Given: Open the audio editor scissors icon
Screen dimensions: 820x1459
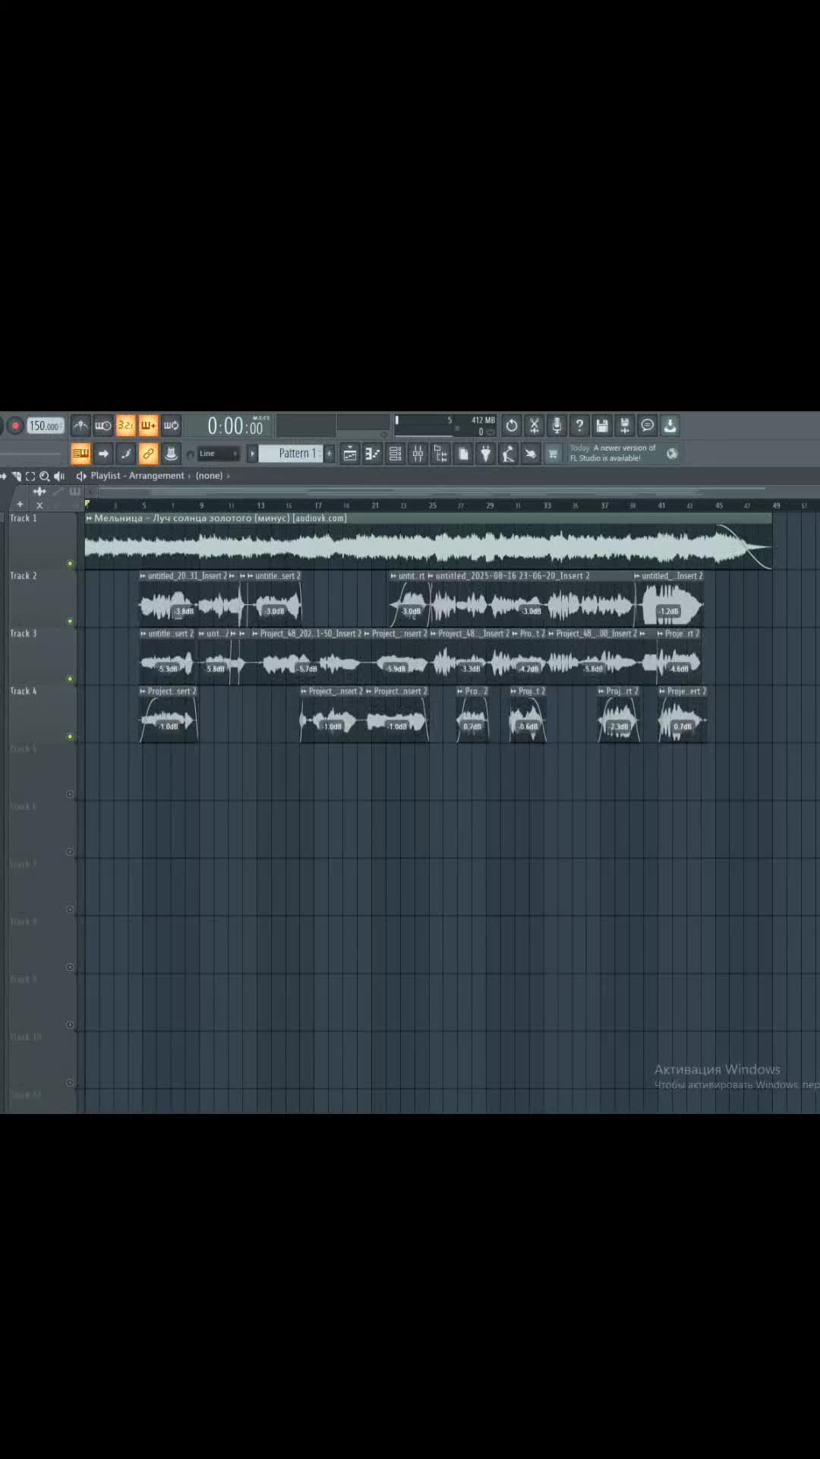Looking at the screenshot, I should pos(535,426).
